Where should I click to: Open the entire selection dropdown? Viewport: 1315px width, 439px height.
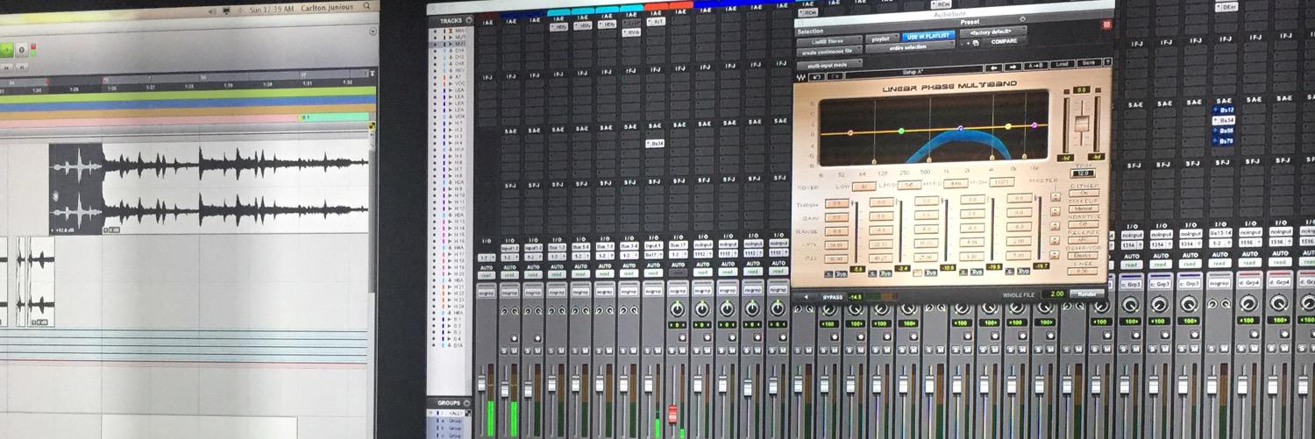click(912, 48)
